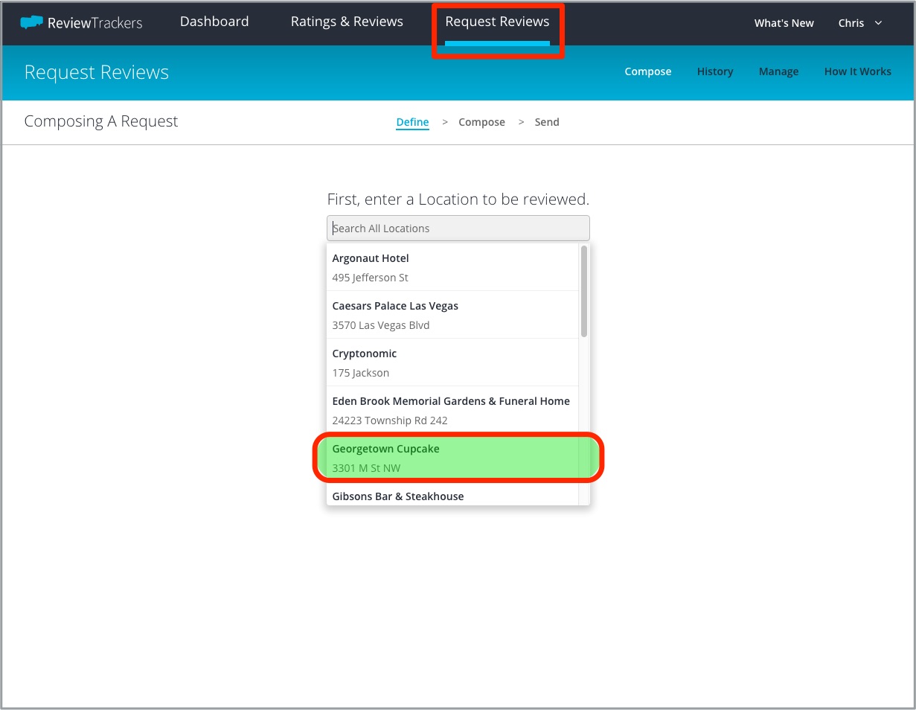This screenshot has height=710, width=916.
Task: Pick Georgetown Cupcake location
Action: [452, 458]
